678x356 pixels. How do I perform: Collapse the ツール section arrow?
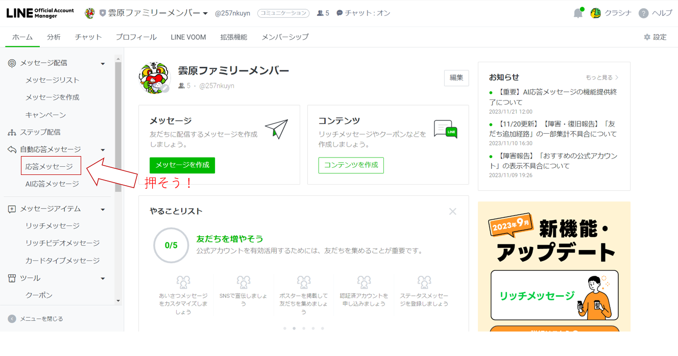click(x=103, y=278)
